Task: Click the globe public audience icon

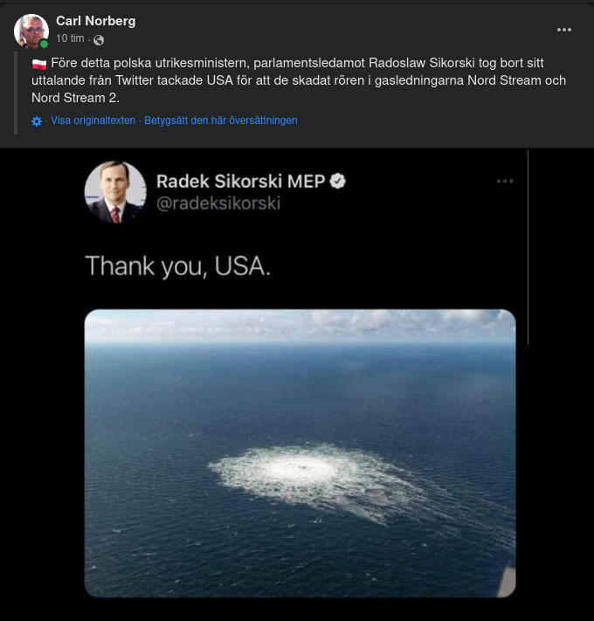Action: click(x=99, y=40)
